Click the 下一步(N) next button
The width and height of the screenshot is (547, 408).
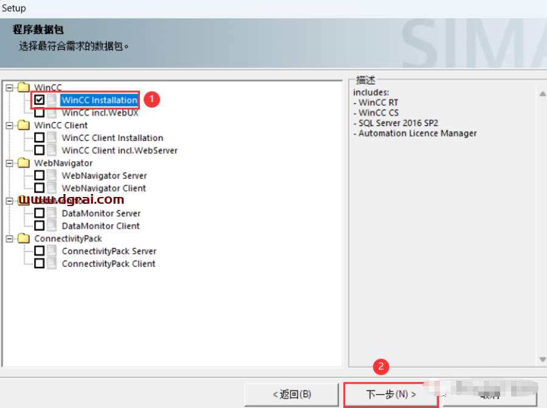(x=391, y=395)
